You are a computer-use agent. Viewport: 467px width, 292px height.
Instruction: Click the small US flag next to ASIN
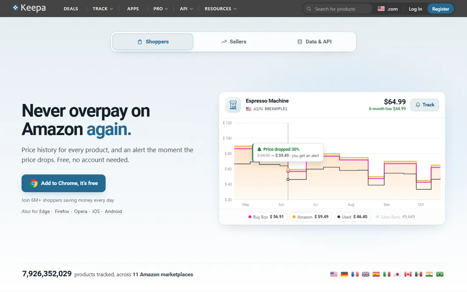click(x=248, y=109)
